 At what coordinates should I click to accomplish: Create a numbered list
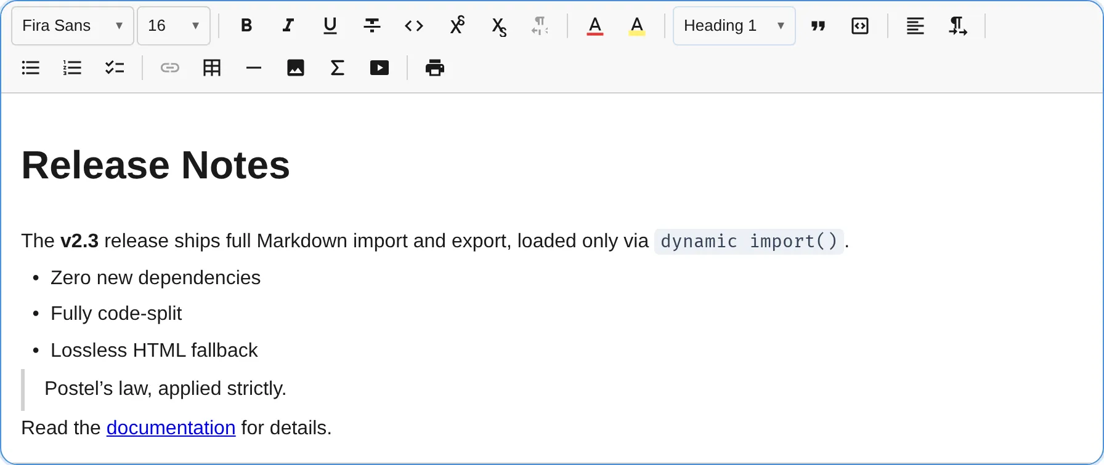(x=73, y=68)
